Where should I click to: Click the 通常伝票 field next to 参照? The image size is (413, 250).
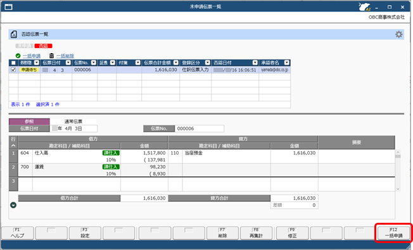73,122
